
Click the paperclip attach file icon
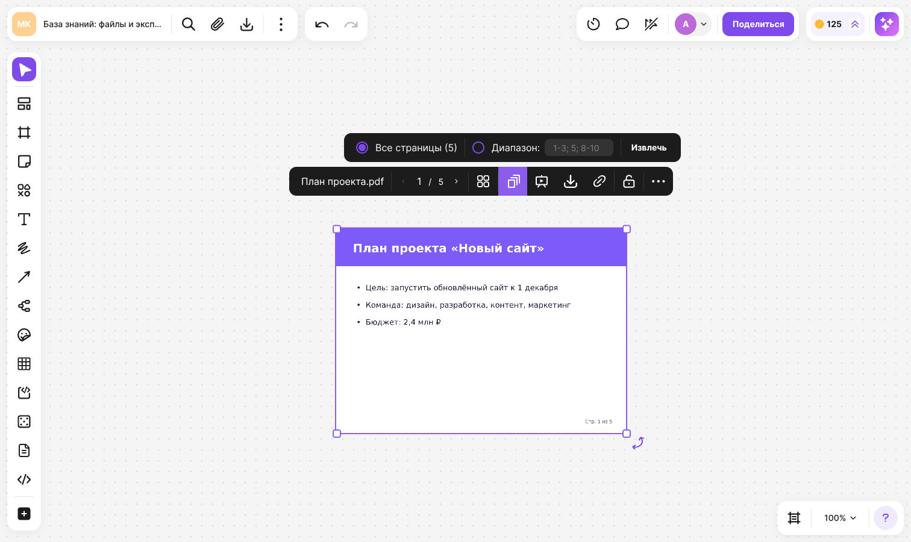click(218, 24)
